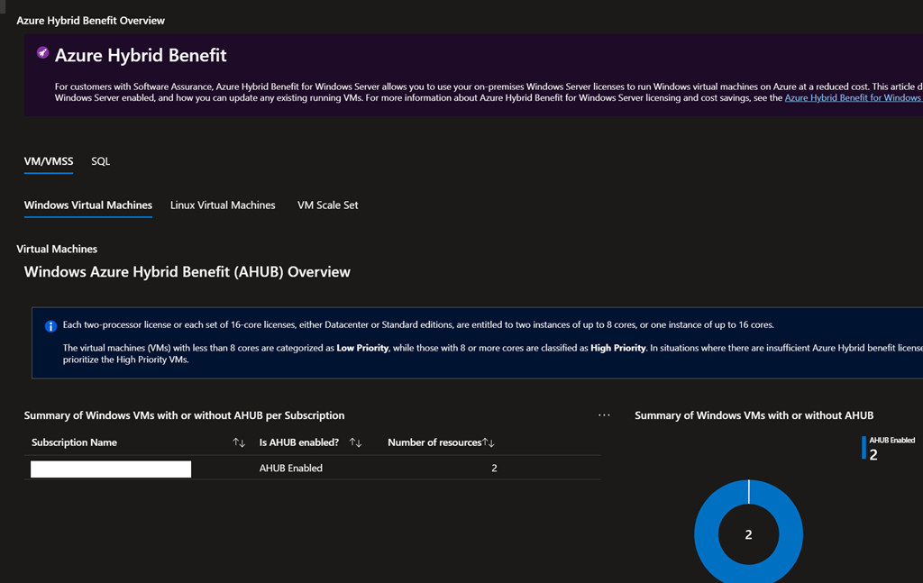Click the center value 2 of the donut chart

click(x=748, y=534)
